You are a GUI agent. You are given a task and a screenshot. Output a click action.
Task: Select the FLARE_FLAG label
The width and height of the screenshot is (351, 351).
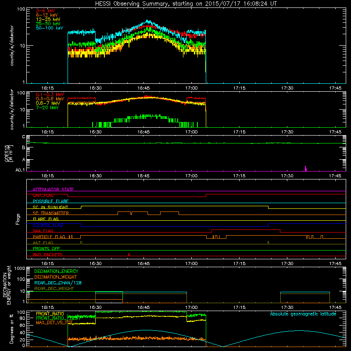[x=46, y=219]
